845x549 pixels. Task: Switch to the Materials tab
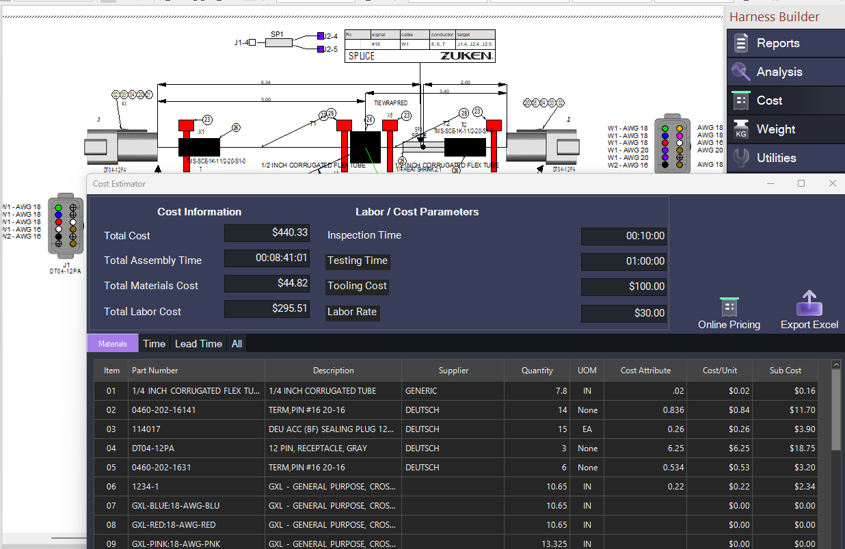pyautogui.click(x=113, y=343)
